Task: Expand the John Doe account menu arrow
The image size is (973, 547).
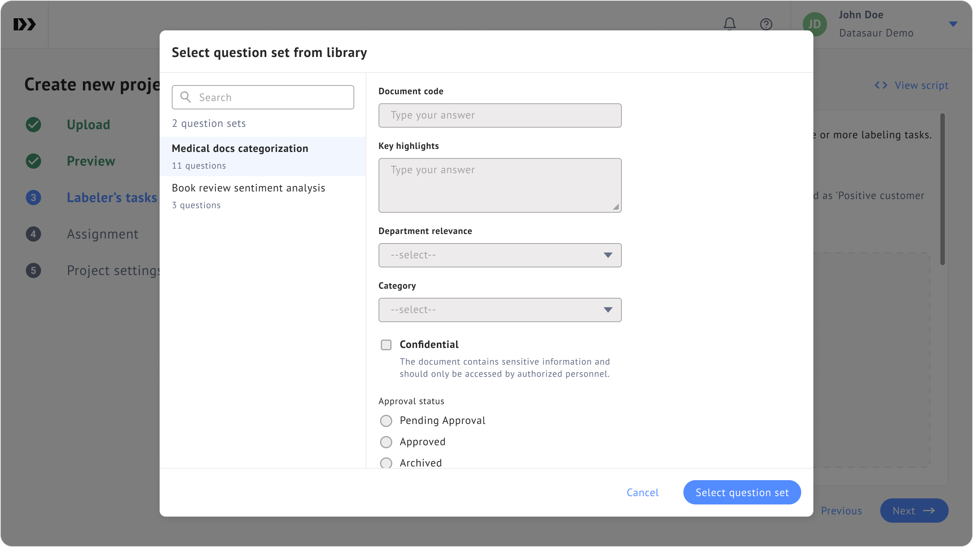Action: click(x=953, y=24)
